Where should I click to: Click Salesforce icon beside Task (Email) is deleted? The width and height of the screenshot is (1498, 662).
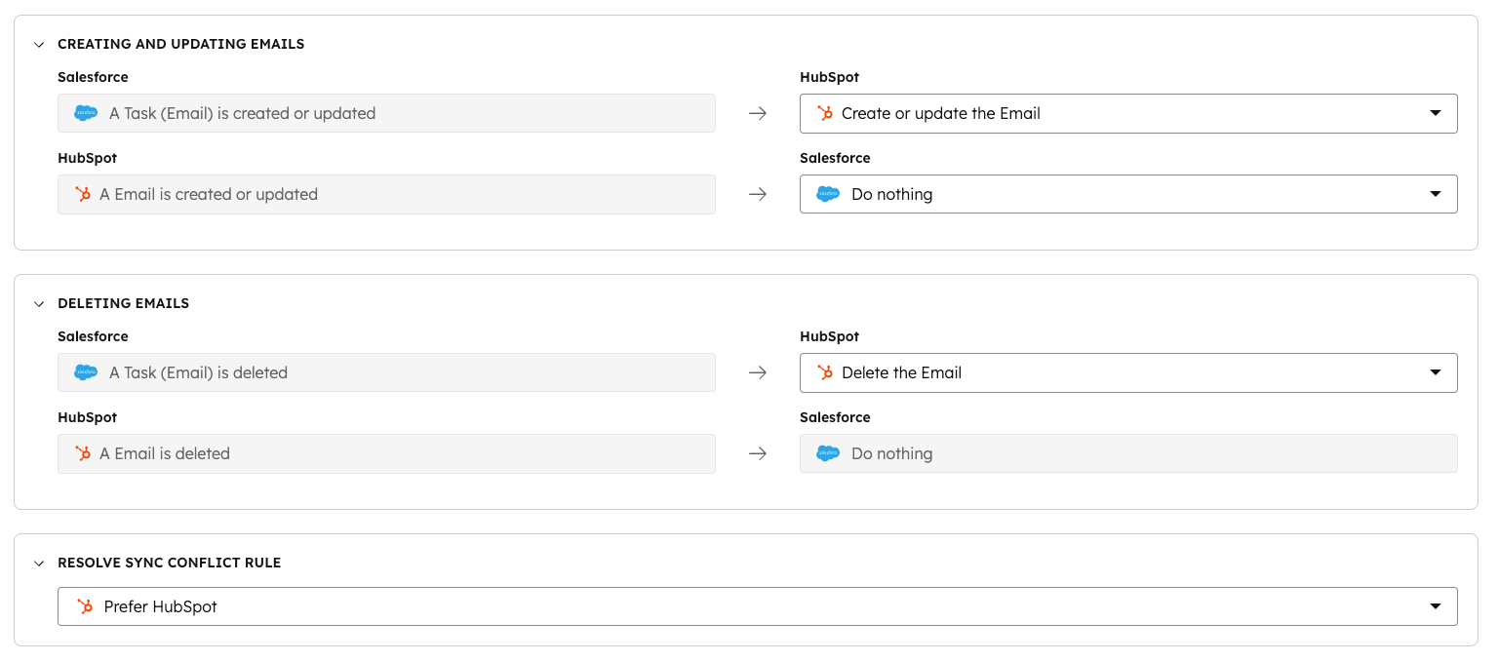coord(86,372)
